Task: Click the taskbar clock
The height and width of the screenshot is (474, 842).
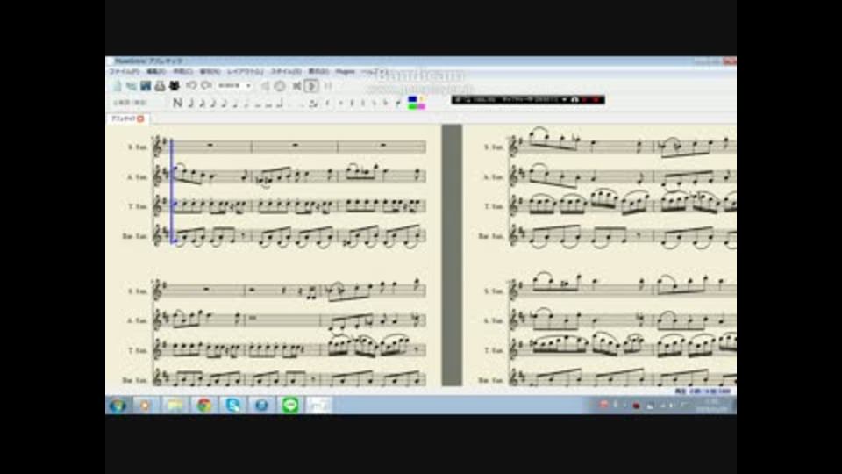Action: (x=712, y=406)
